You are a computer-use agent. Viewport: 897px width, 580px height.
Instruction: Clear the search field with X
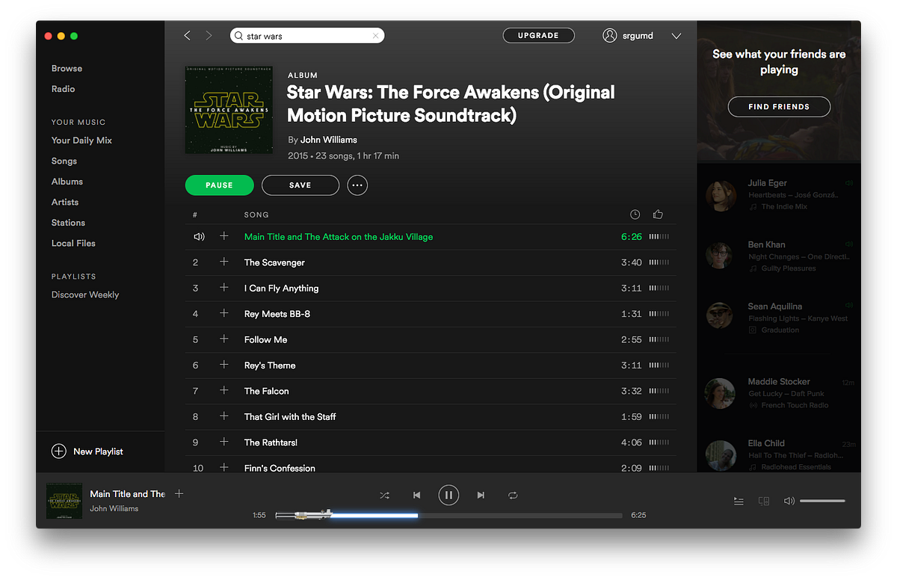tap(375, 36)
